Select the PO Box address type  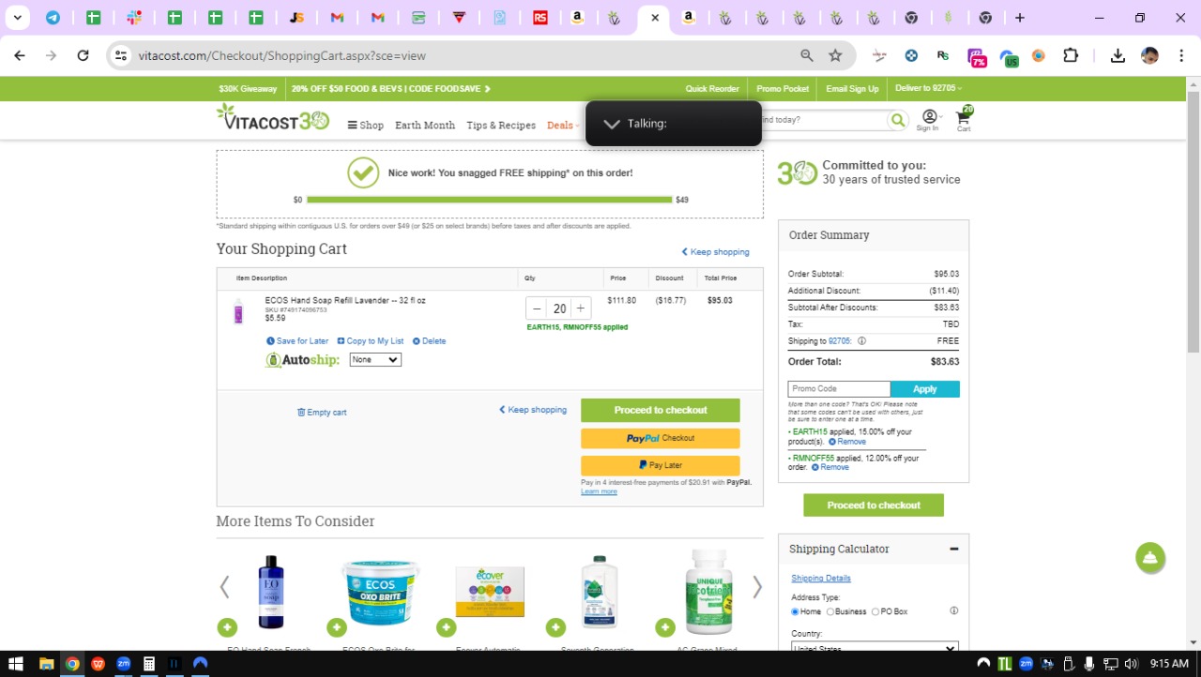[875, 612]
